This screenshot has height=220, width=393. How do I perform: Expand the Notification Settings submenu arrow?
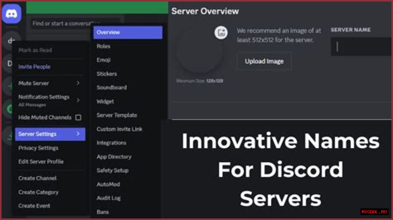(78, 100)
